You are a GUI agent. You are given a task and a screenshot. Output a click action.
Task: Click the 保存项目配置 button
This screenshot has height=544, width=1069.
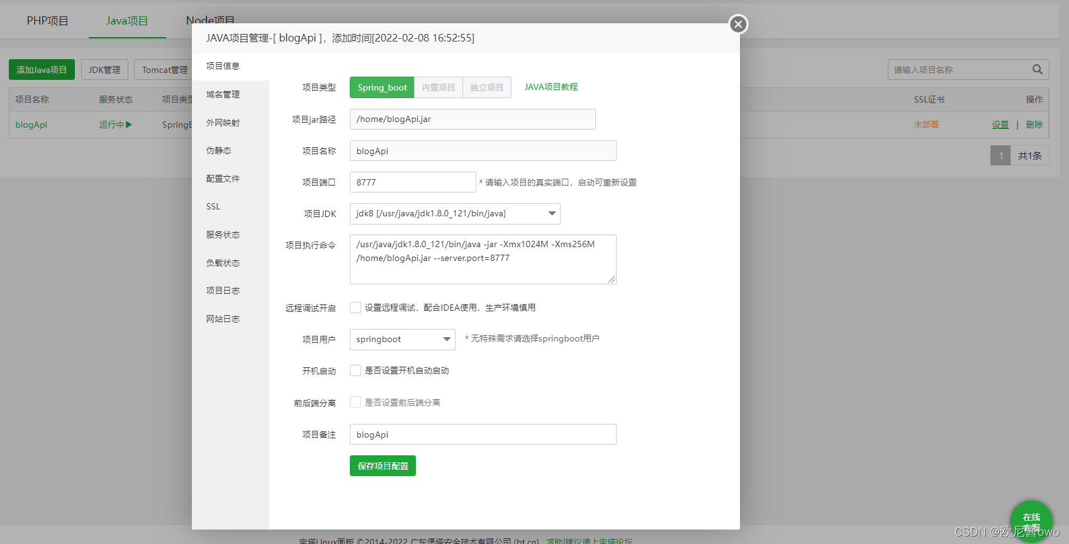point(383,466)
